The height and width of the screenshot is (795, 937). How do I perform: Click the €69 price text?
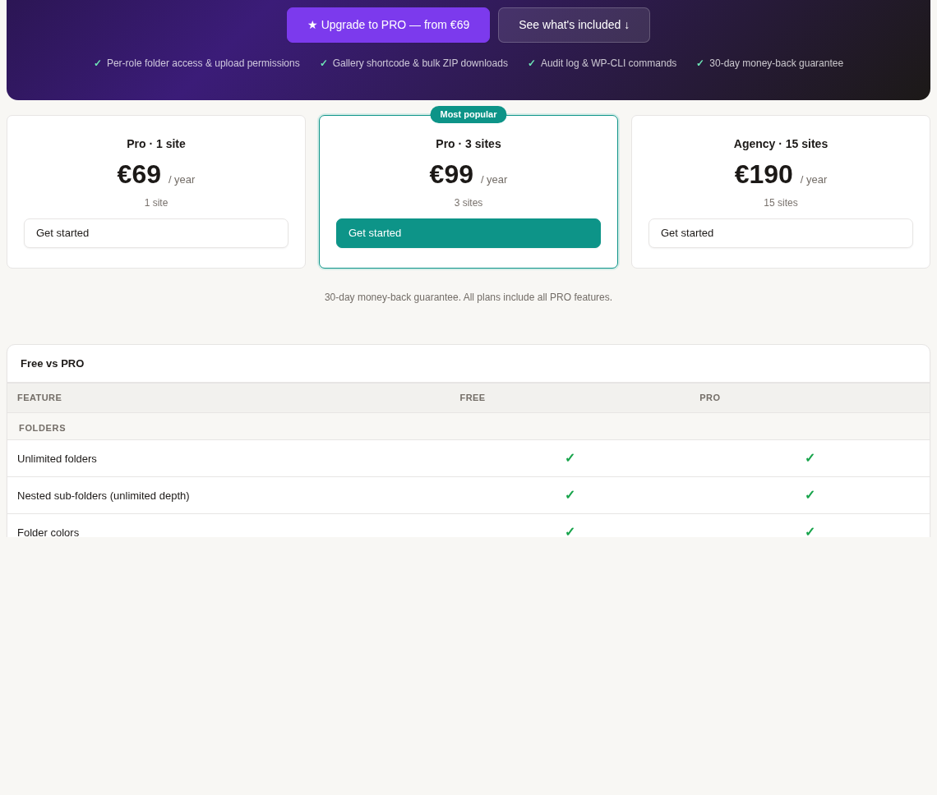coord(139,175)
